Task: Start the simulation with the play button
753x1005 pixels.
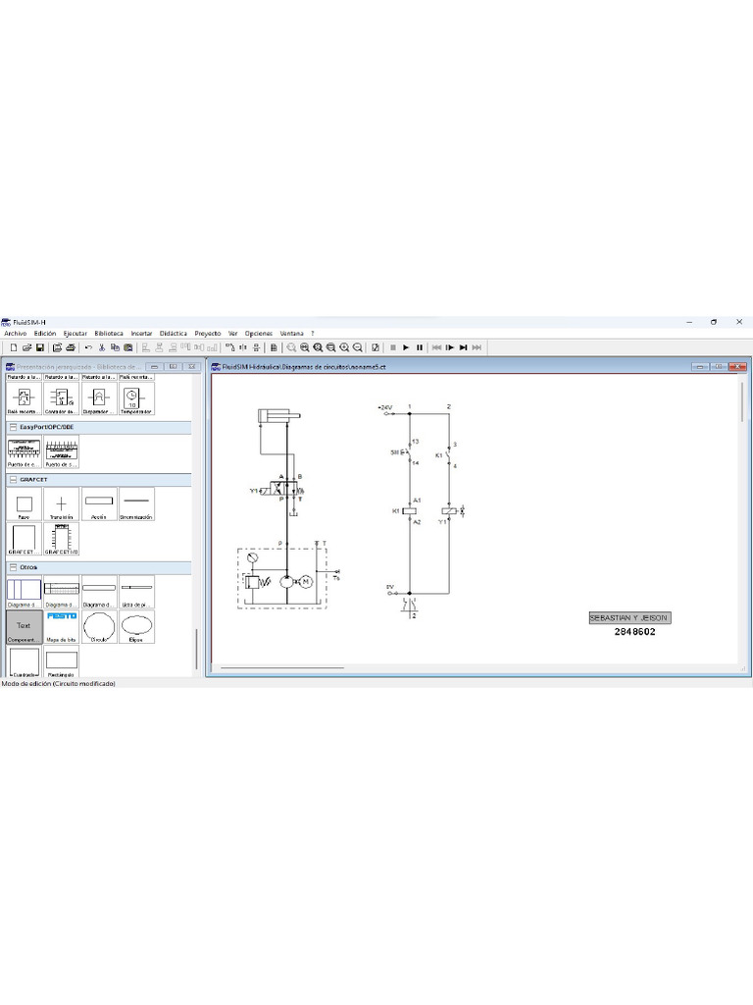Action: (x=406, y=347)
